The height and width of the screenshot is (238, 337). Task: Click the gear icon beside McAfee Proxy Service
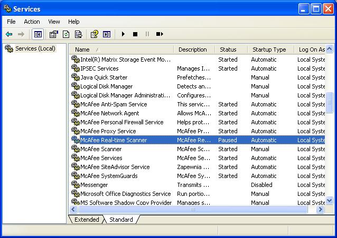[x=76, y=131]
